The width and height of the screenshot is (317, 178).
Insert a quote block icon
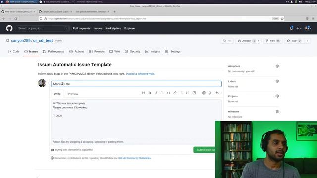tap(162, 93)
